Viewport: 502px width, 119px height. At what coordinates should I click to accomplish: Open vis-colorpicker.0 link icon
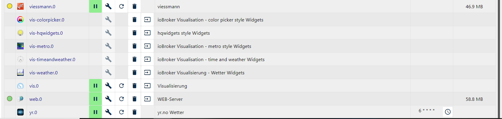coord(147,20)
